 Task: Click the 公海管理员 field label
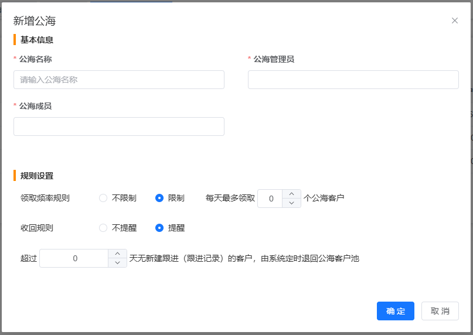tap(274, 59)
